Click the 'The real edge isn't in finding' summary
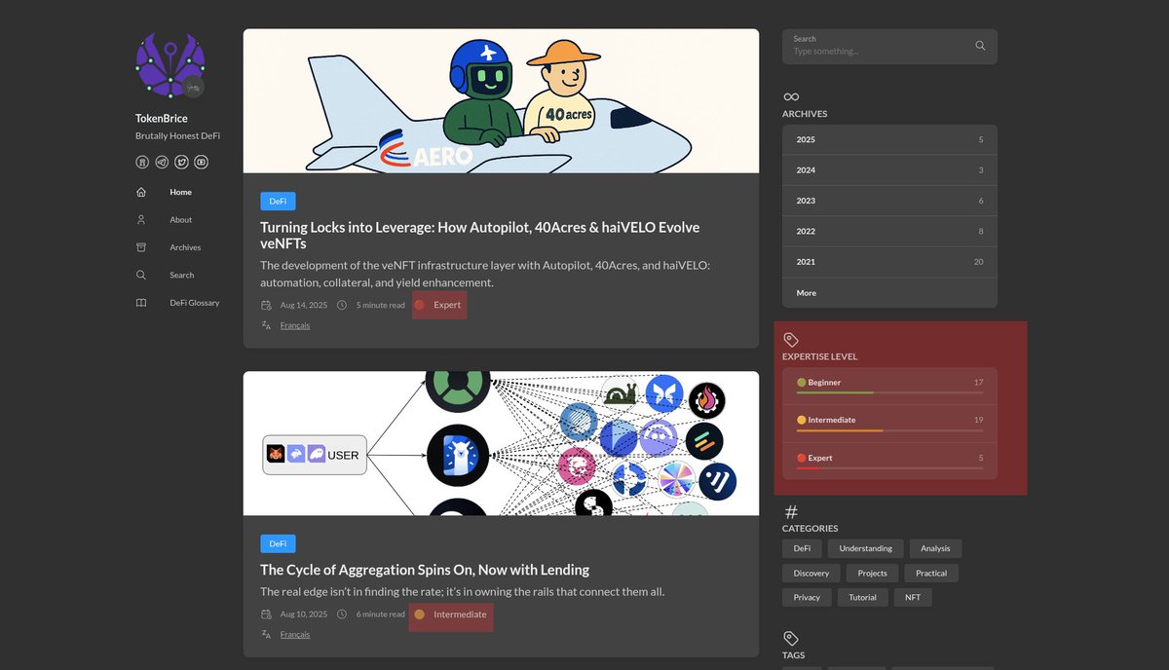 (463, 591)
